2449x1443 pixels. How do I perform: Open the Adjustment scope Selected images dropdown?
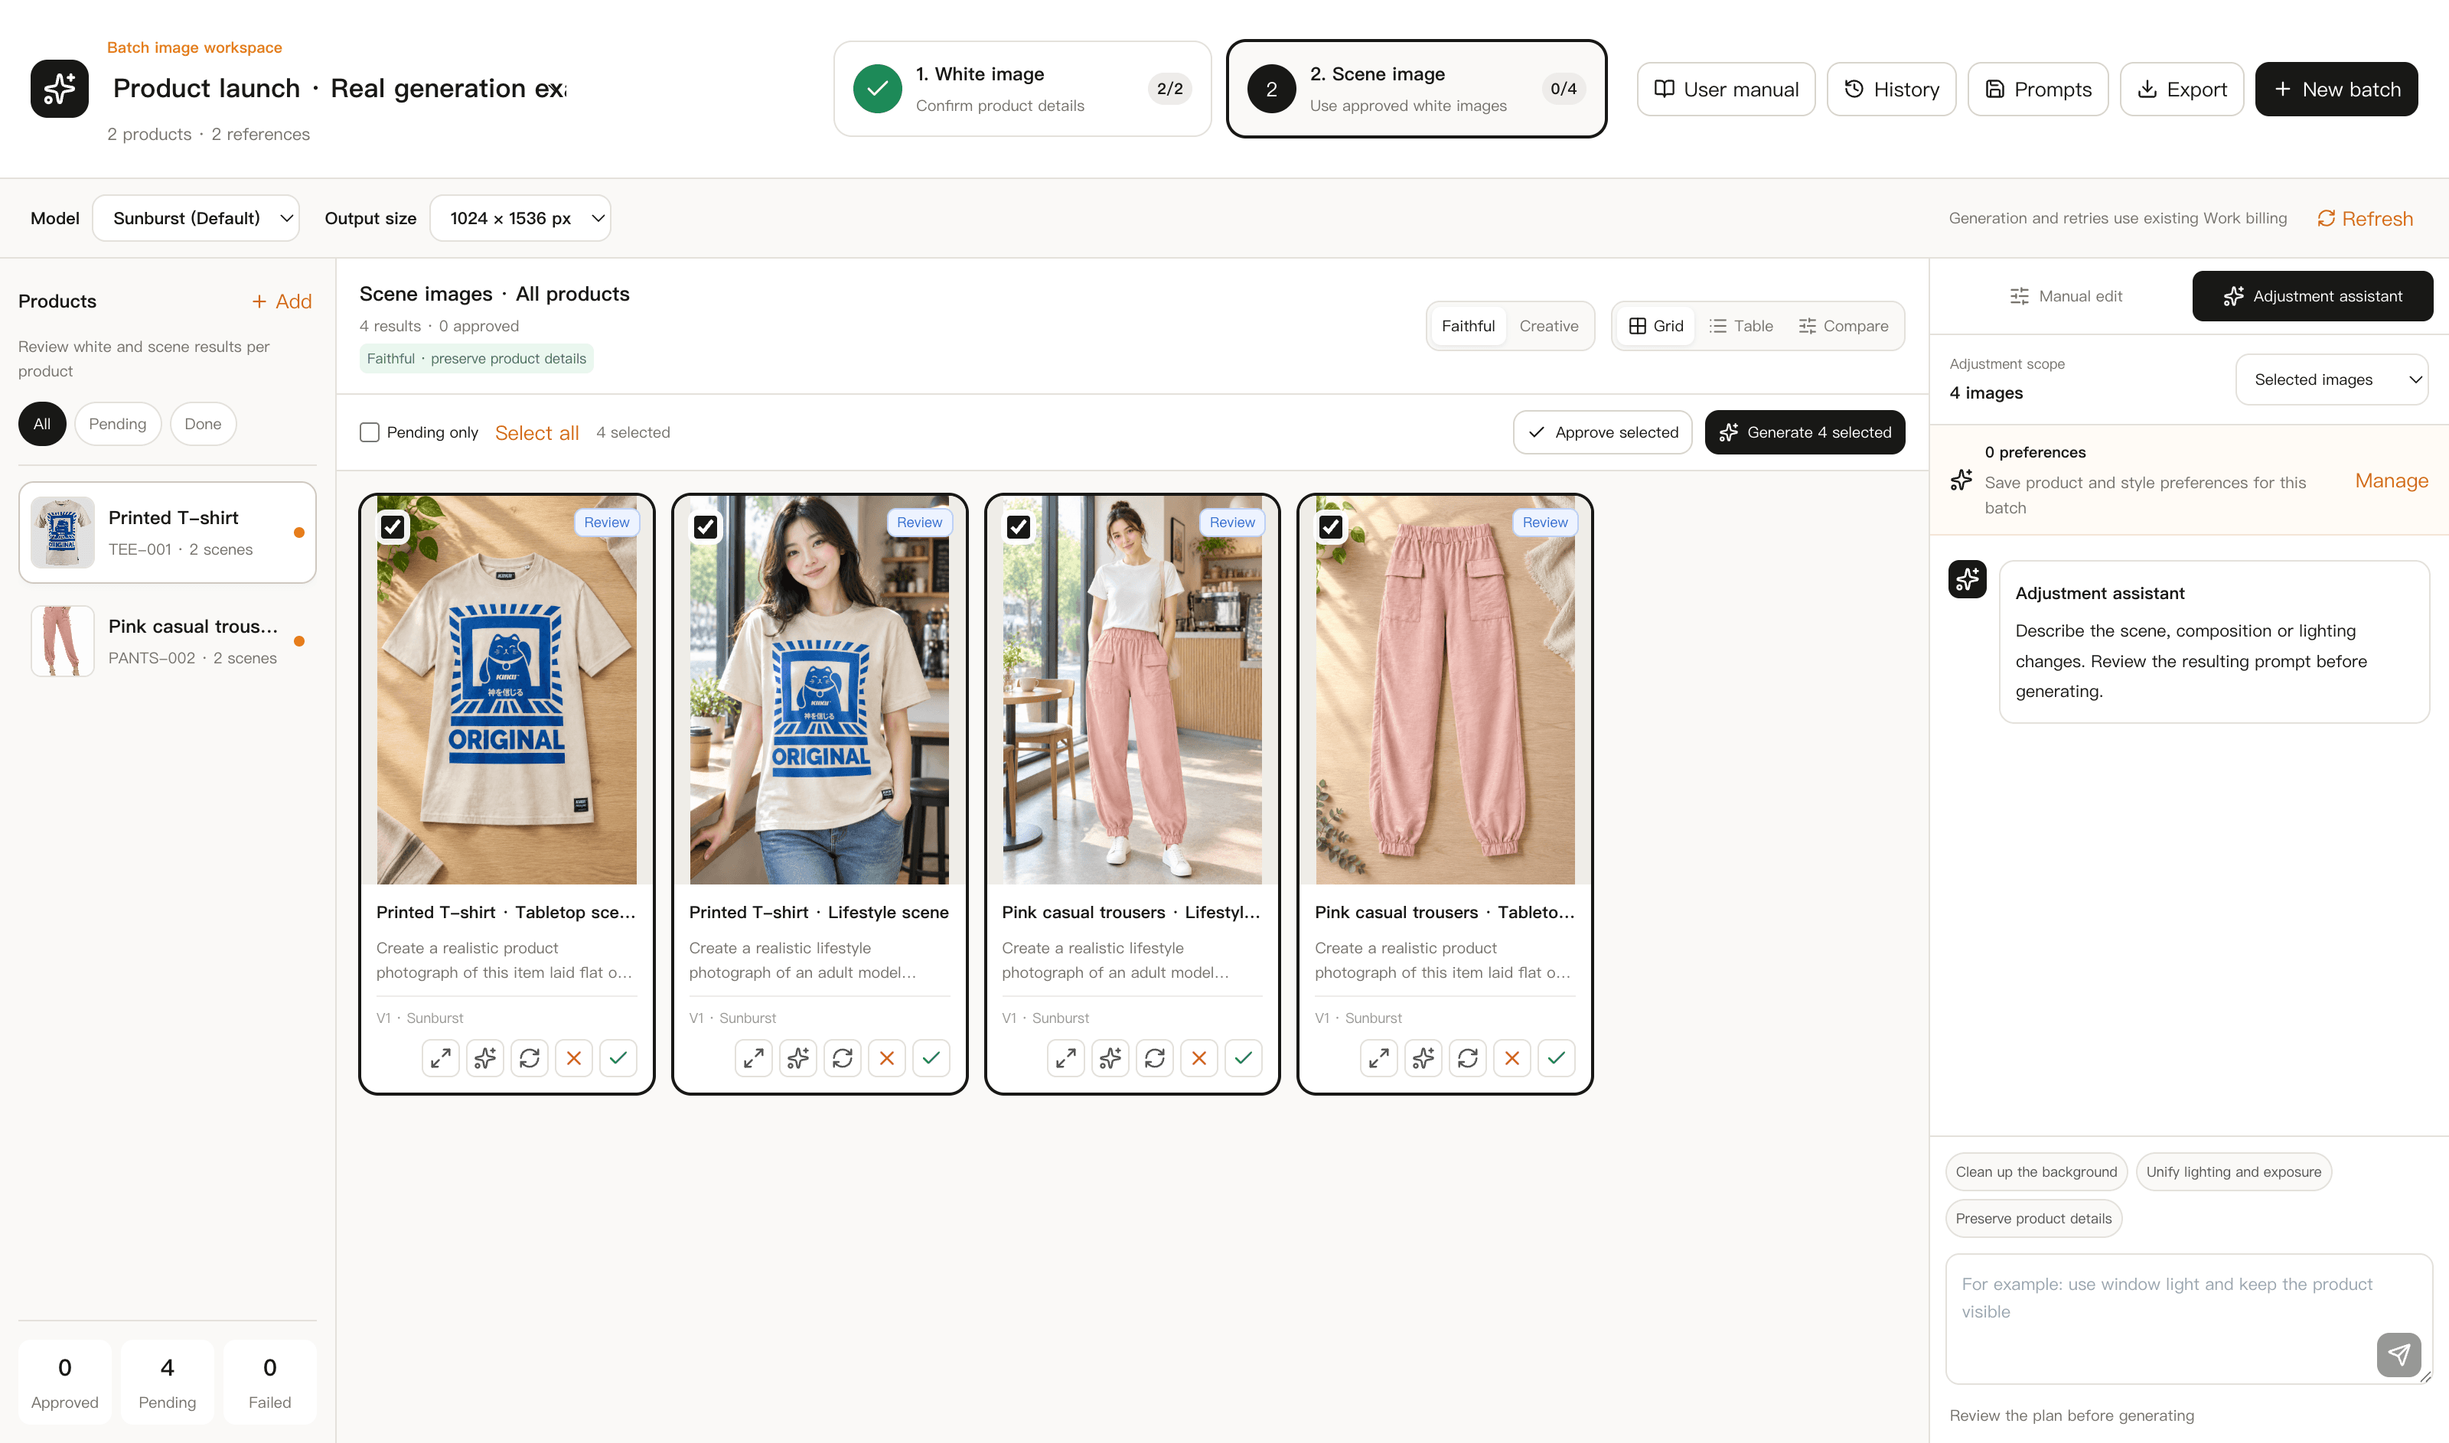(2331, 379)
